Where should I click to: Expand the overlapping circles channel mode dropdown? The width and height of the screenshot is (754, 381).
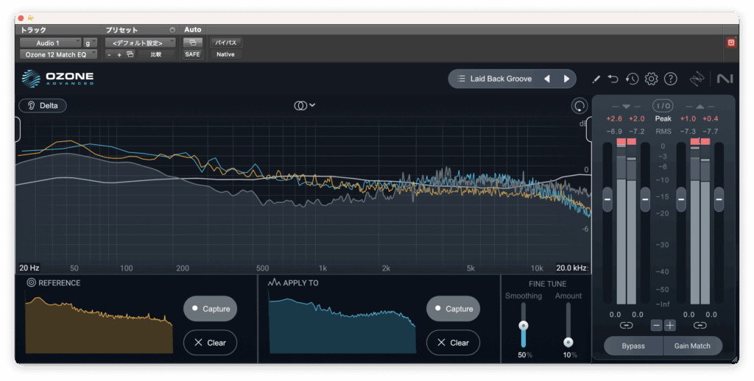[304, 105]
